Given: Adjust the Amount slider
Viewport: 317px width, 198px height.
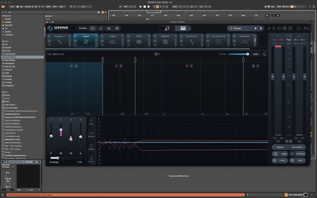Looking at the screenshot, I should [x=238, y=54].
